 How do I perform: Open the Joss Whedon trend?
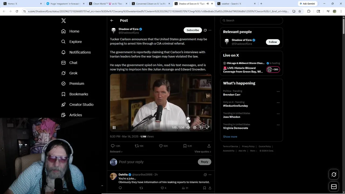tap(232, 117)
